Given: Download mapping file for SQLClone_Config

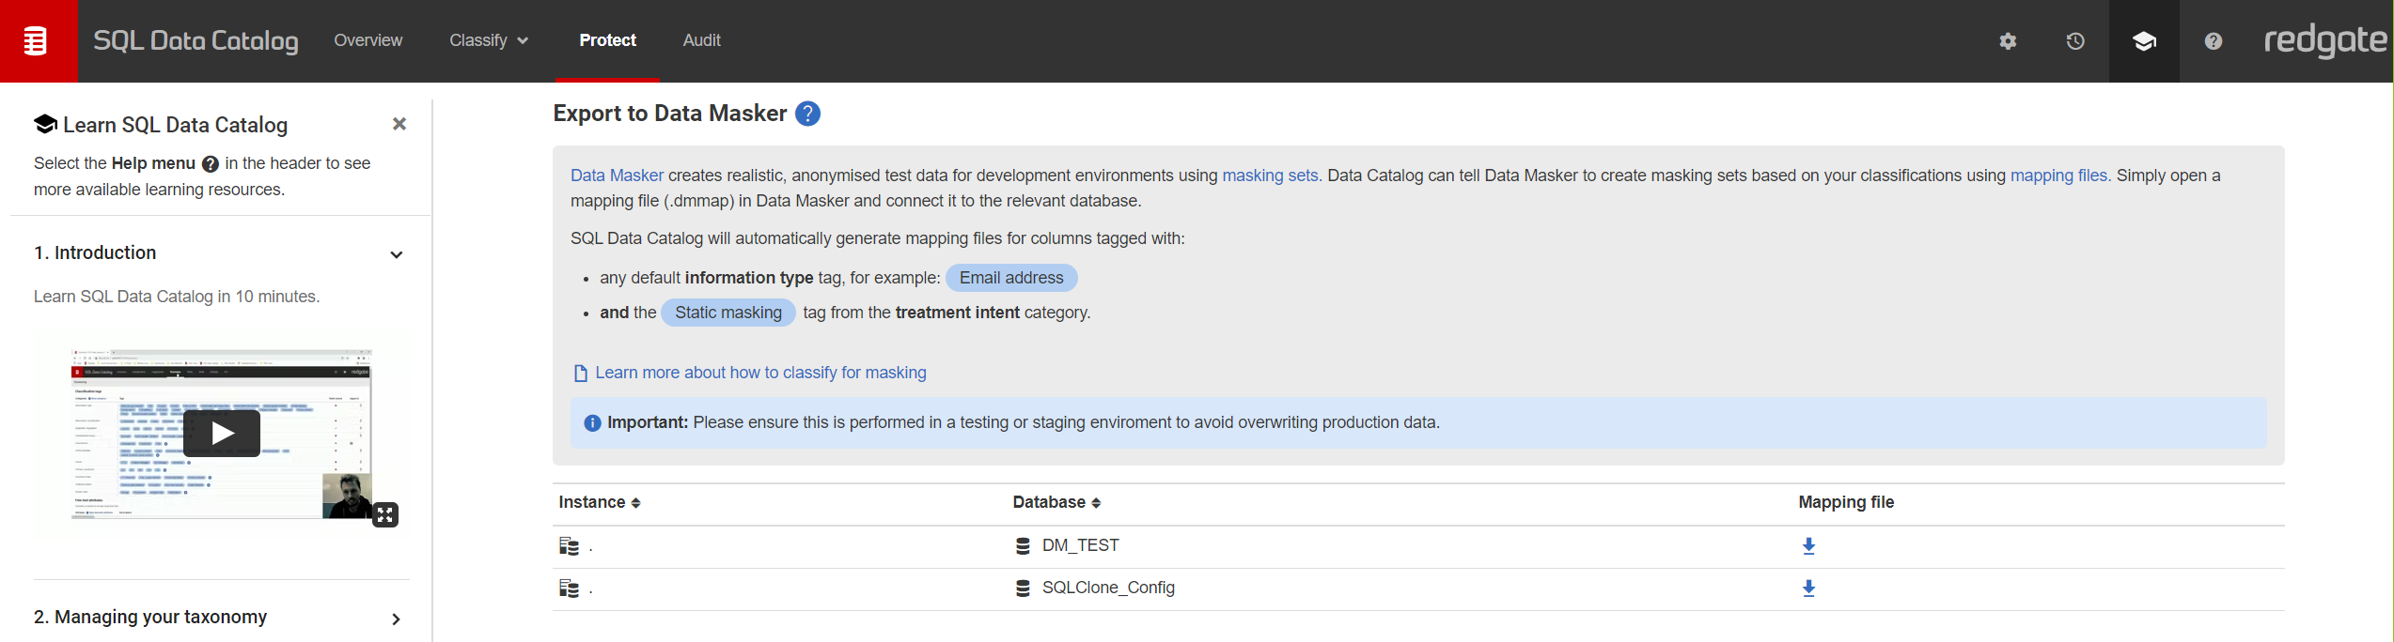Looking at the screenshot, I should click(x=1808, y=588).
